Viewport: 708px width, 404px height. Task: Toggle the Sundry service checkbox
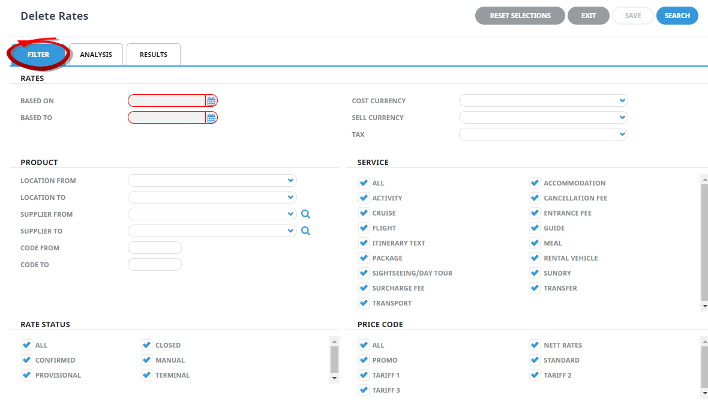(535, 273)
